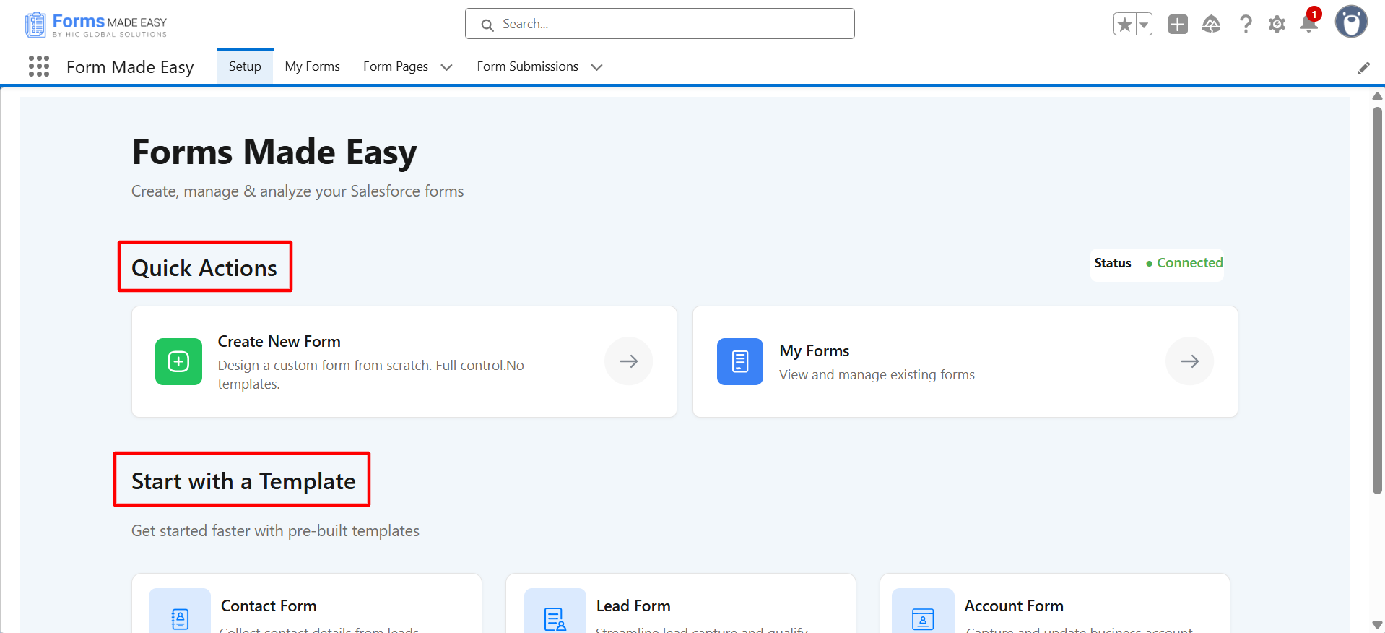Click the edit navigation pencil icon
Image resolution: width=1385 pixels, height=633 pixels.
[x=1363, y=68]
